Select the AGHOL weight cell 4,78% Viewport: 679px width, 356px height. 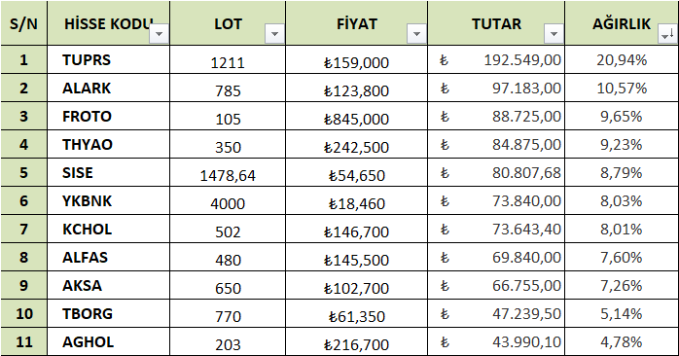622,341
